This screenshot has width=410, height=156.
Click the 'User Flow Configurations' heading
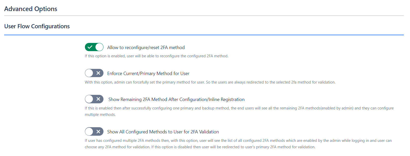point(37,26)
